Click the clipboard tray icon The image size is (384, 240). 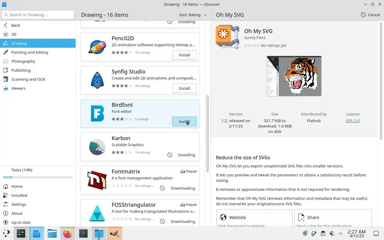tap(323, 233)
